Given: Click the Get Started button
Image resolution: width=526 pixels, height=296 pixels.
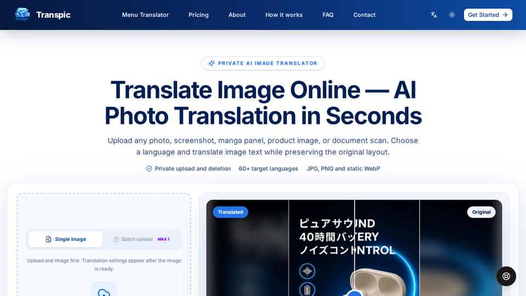Looking at the screenshot, I should (488, 15).
